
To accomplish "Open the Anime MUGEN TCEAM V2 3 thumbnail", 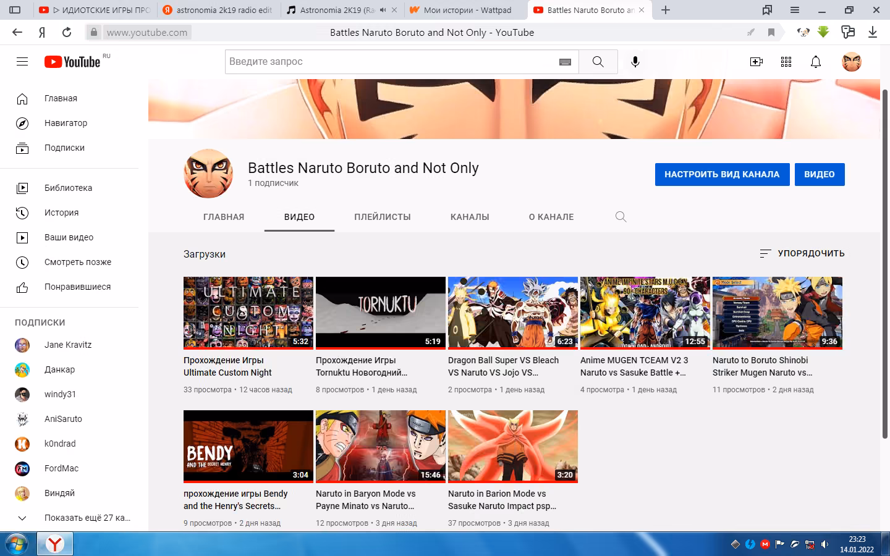I will pyautogui.click(x=645, y=313).
